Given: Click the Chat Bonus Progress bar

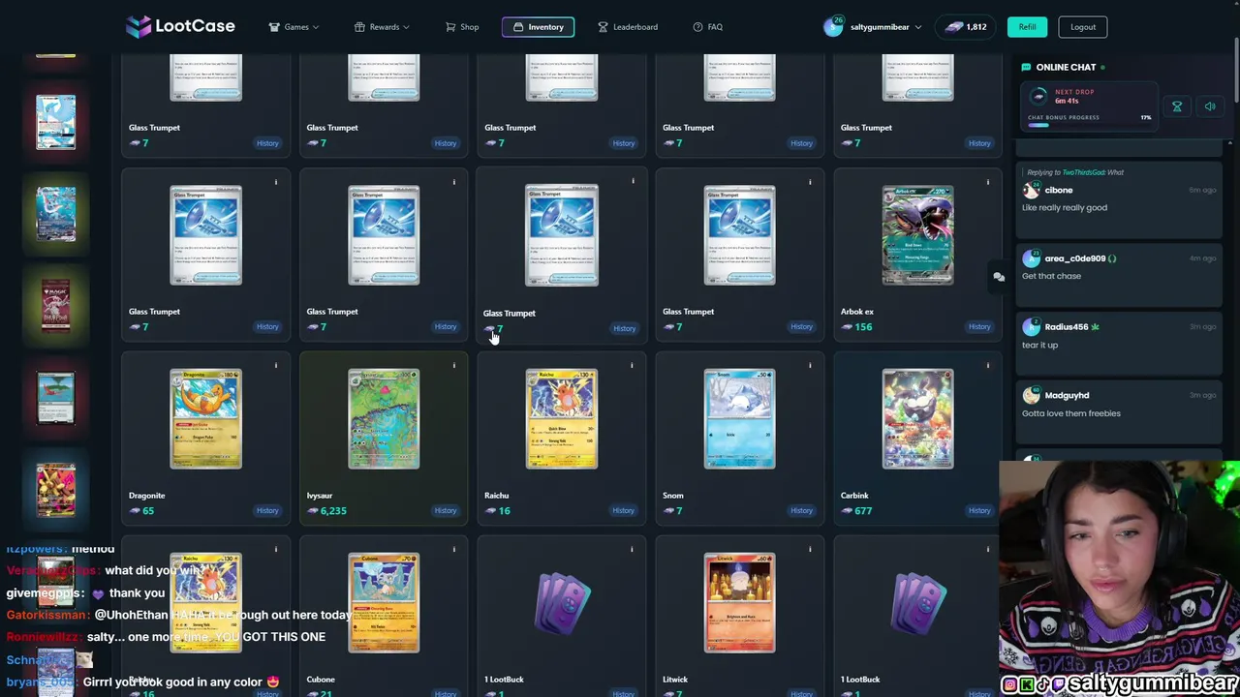Looking at the screenshot, I should tap(1090, 125).
